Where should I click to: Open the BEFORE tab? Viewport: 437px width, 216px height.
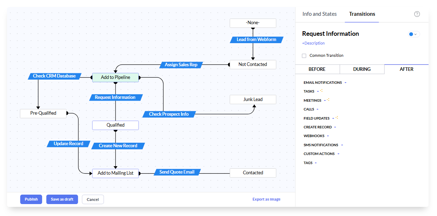[x=317, y=69]
